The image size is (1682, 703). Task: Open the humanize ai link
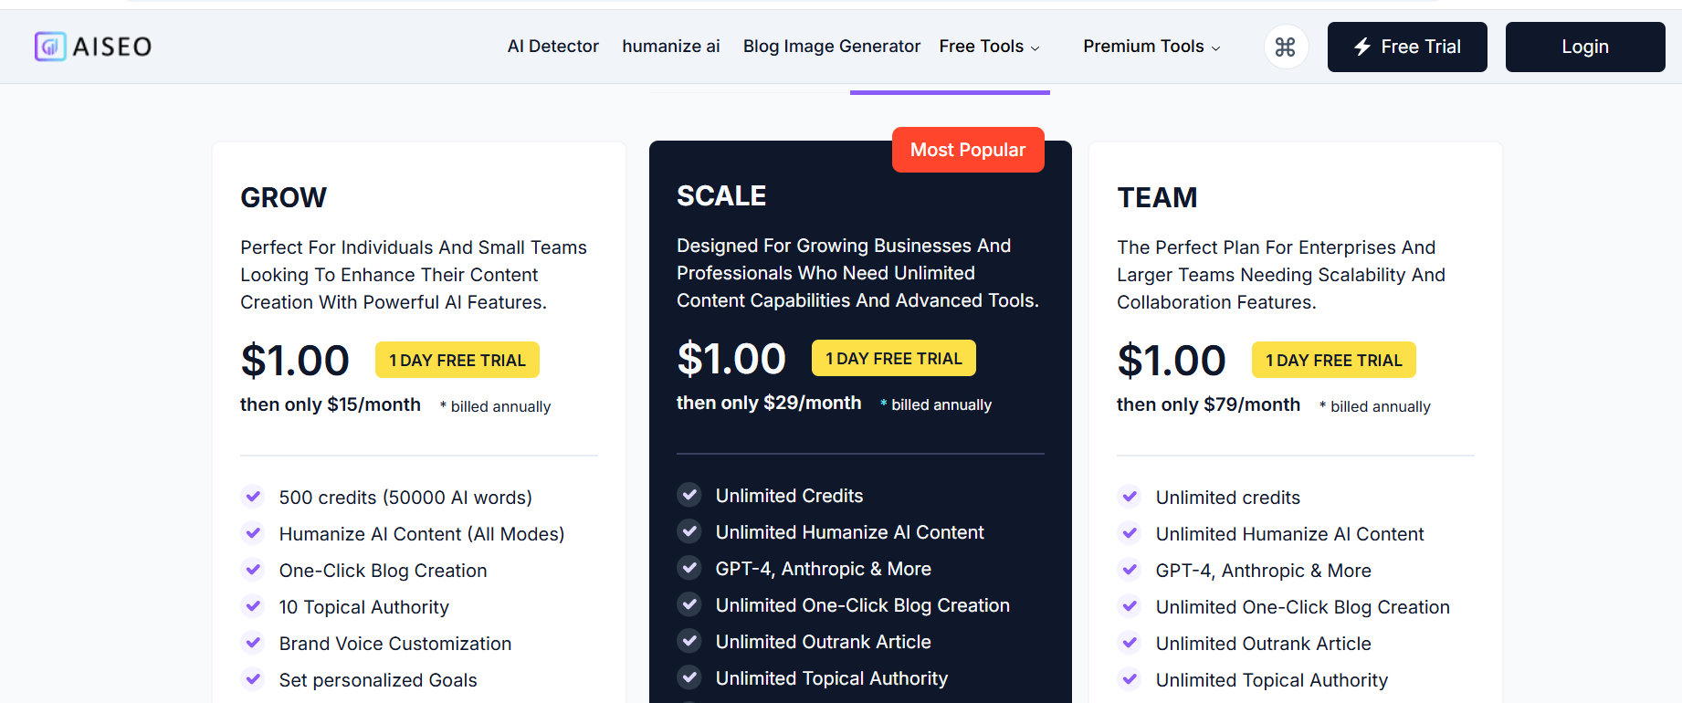(670, 47)
